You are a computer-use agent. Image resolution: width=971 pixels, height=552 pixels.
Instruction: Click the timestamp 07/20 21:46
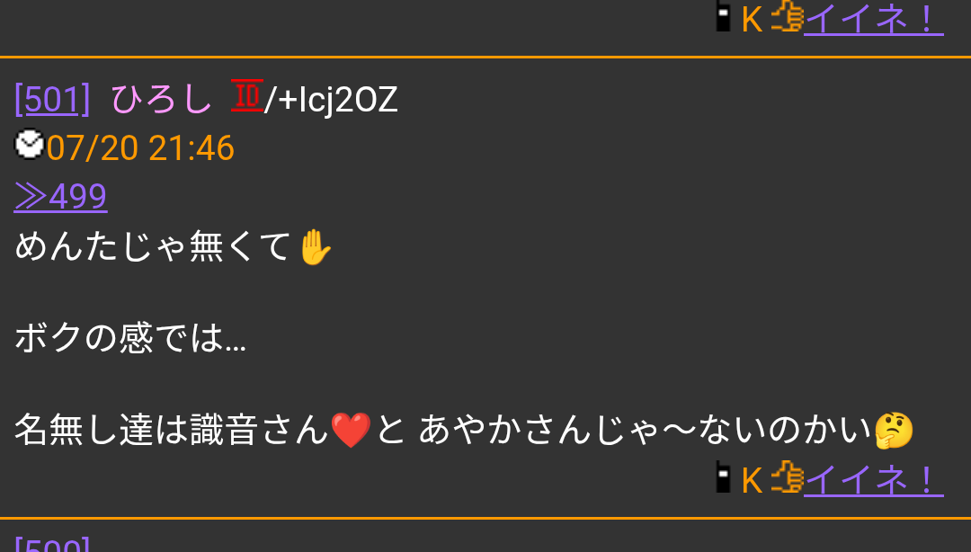[x=140, y=148]
